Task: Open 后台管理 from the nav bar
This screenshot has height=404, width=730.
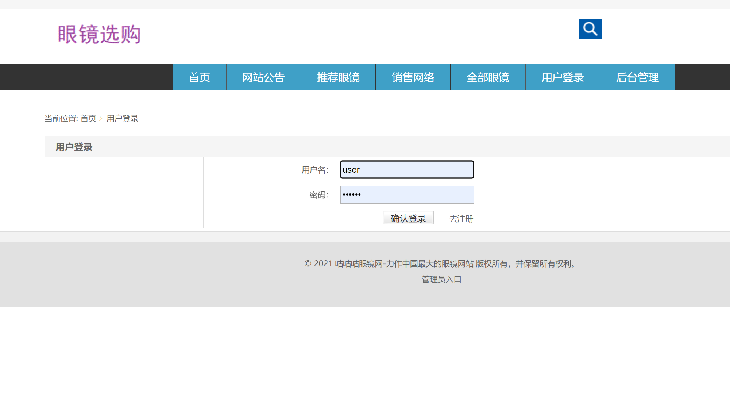Action: point(637,77)
